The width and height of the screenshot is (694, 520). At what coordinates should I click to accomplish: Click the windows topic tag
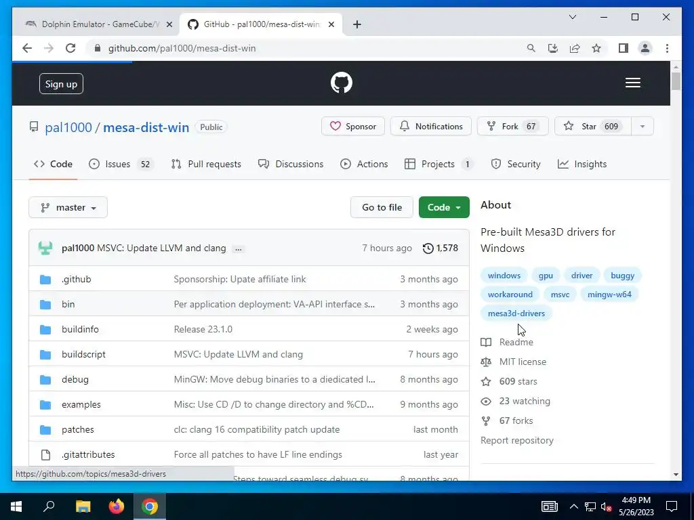tap(504, 276)
